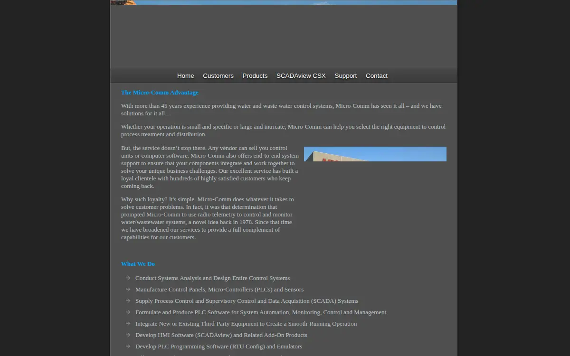Click 'Supply Process Control' list item
This screenshot has width=570, height=356.
[x=247, y=301]
